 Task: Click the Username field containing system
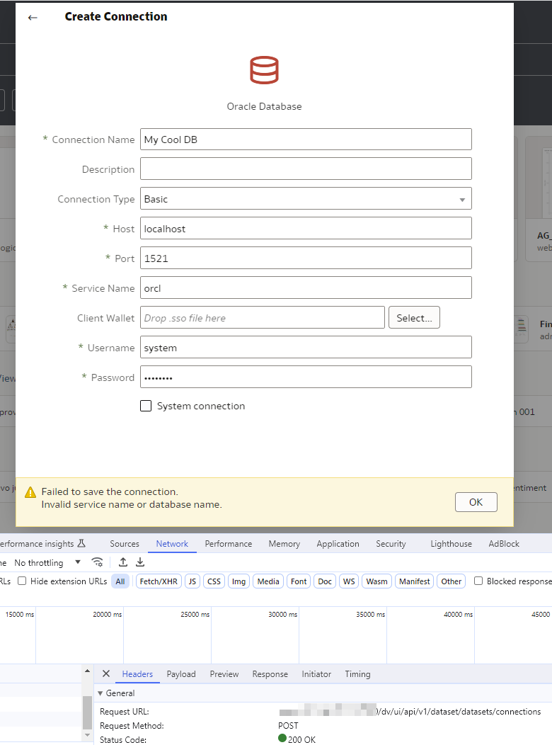[306, 347]
